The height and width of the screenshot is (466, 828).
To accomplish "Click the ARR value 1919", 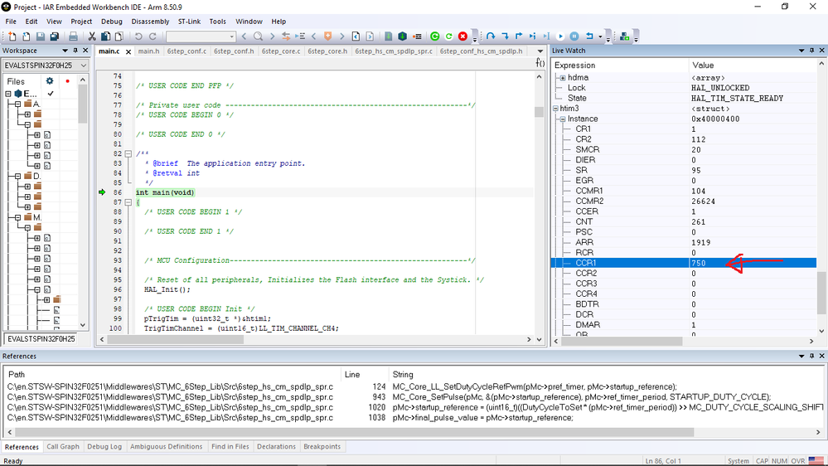I will (x=700, y=242).
